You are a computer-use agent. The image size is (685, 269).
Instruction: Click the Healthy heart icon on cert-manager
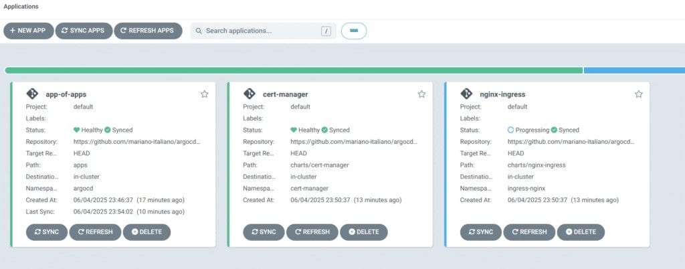pyautogui.click(x=294, y=130)
